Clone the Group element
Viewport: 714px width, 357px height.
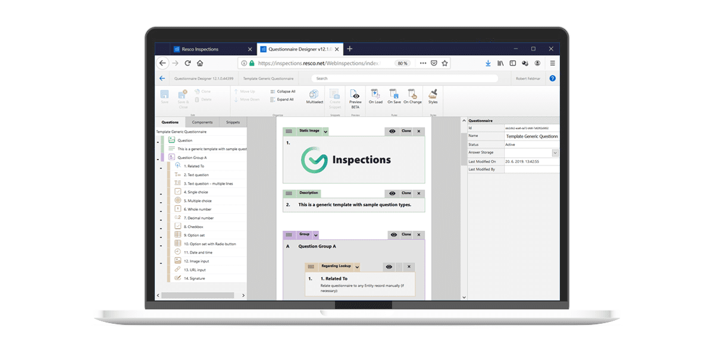(405, 234)
